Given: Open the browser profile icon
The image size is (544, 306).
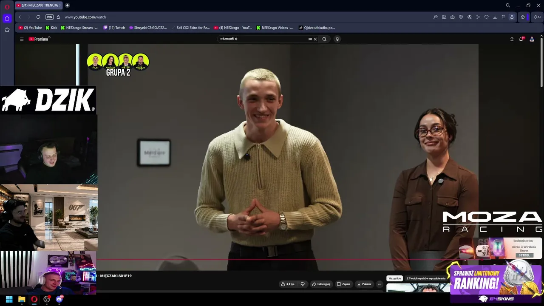Looking at the screenshot, I should click(x=512, y=17).
